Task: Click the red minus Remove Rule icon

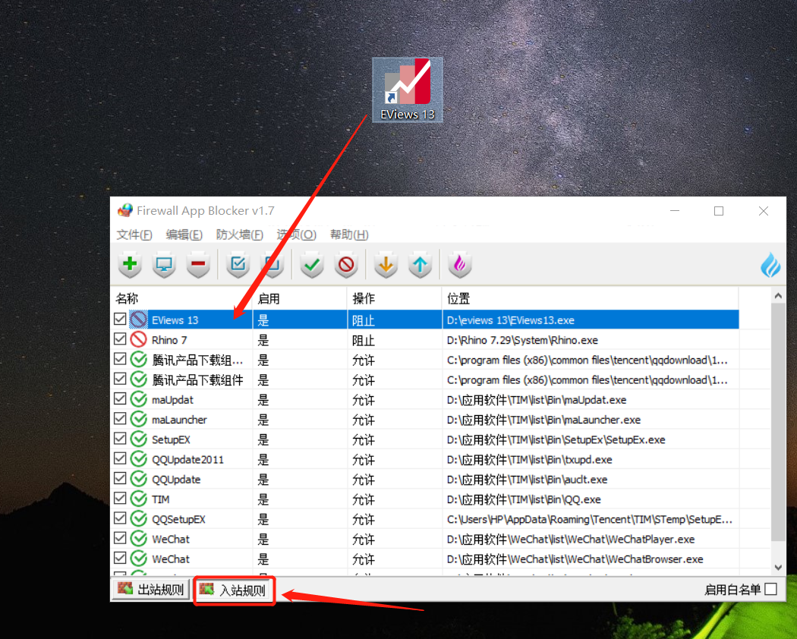Action: [x=198, y=264]
